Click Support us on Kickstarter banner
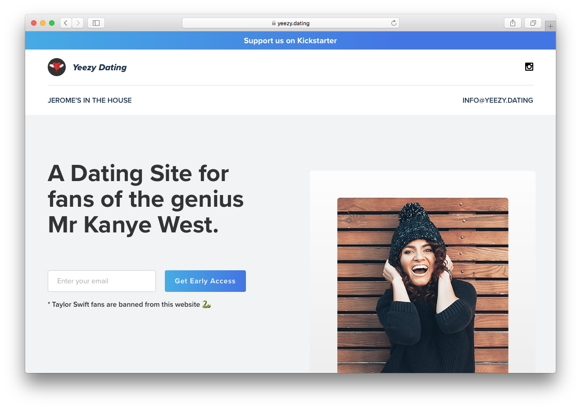 (290, 41)
